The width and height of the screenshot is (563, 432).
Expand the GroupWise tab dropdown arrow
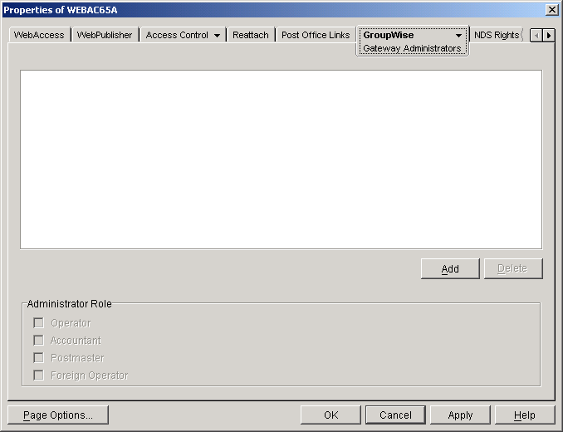point(458,36)
